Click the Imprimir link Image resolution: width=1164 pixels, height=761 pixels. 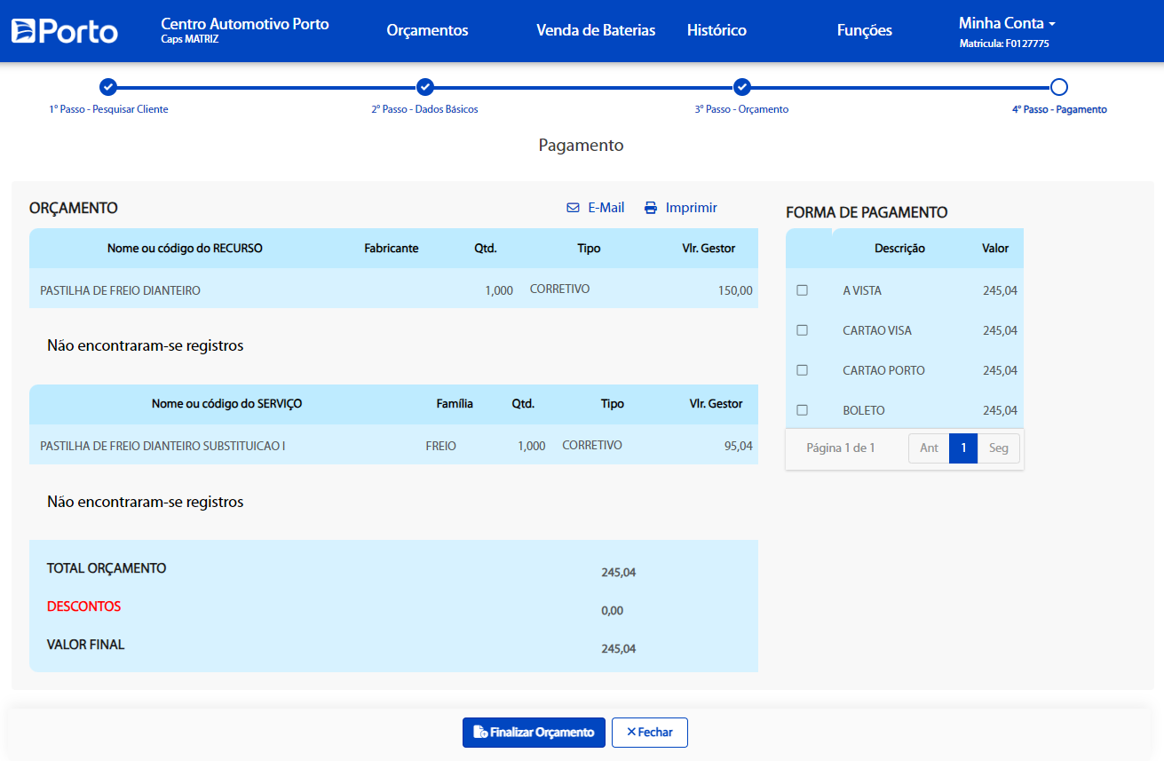692,208
